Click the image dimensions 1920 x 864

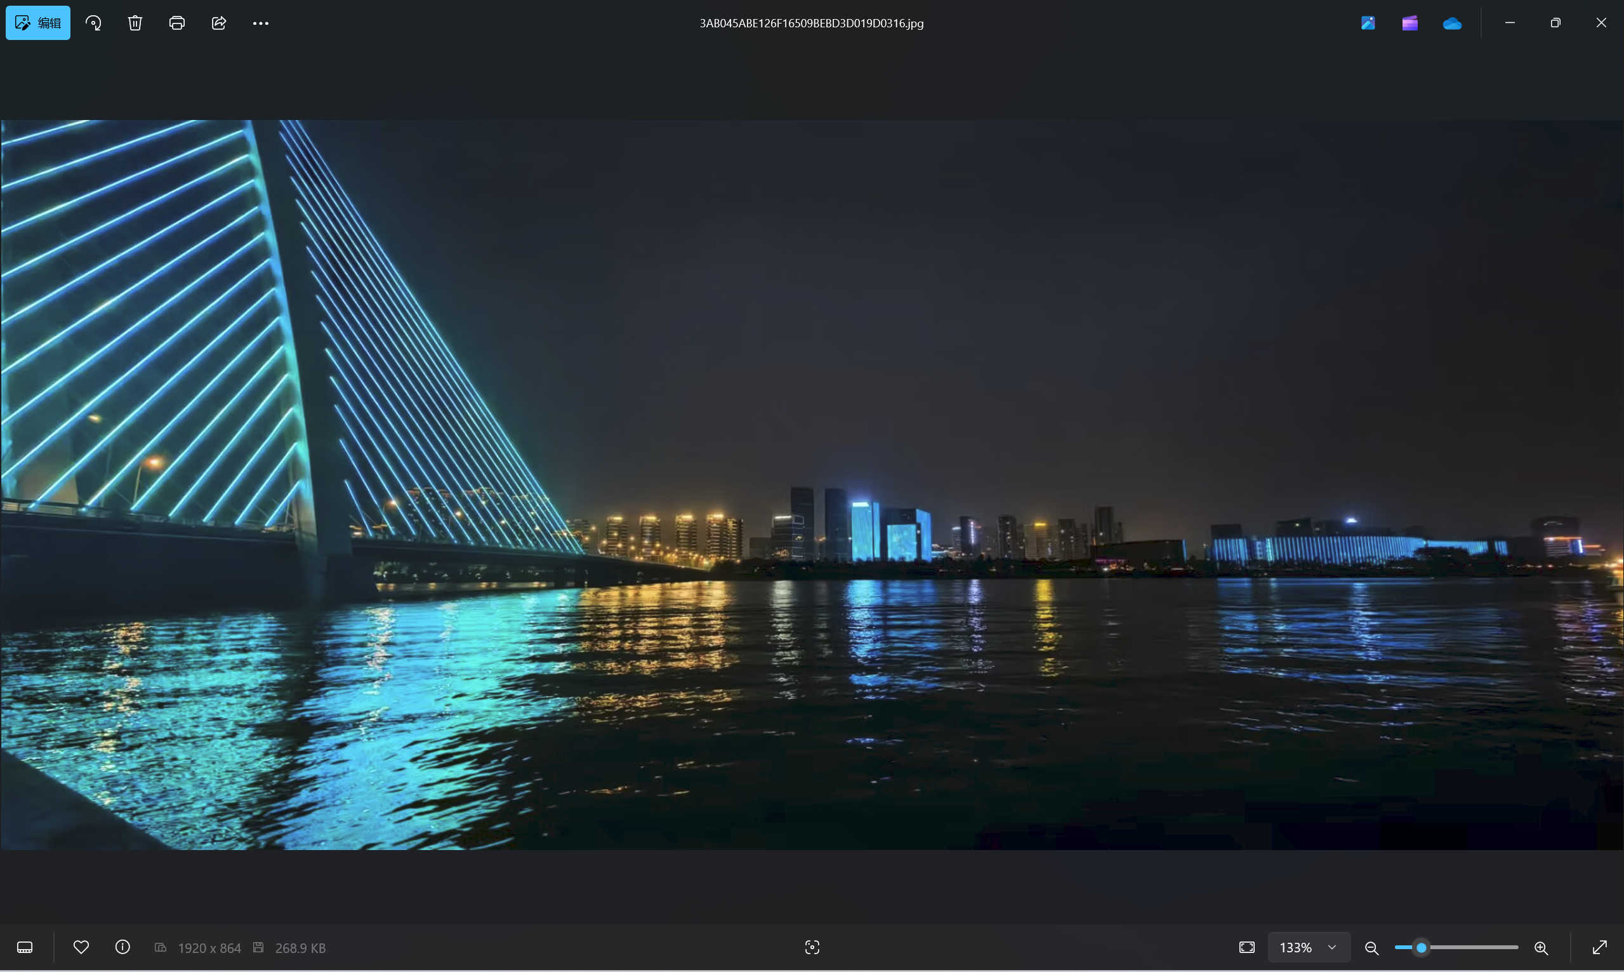tap(209, 948)
